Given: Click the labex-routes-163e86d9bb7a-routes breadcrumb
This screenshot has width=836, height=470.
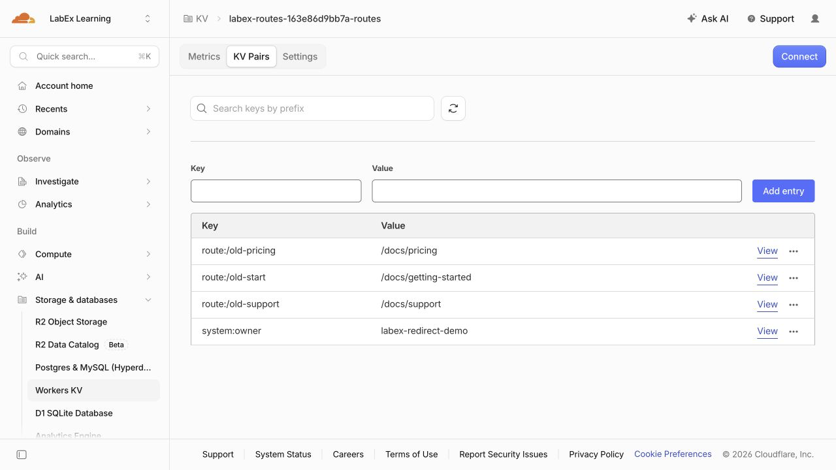Looking at the screenshot, I should tap(305, 19).
